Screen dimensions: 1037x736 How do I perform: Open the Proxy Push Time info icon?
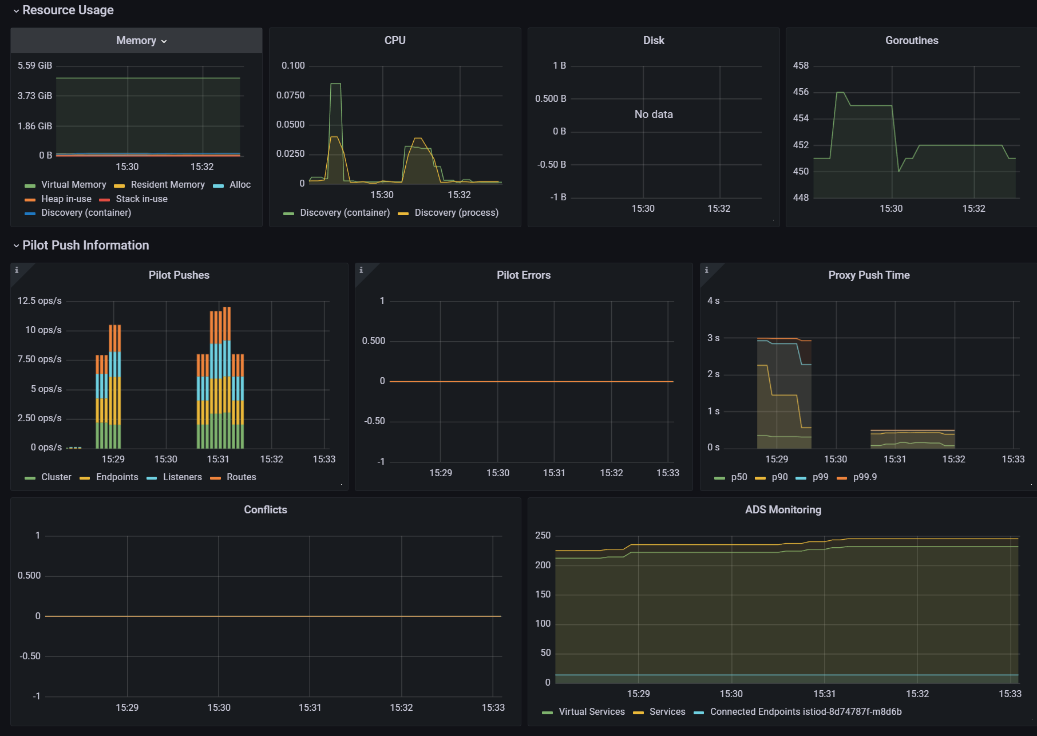[x=706, y=270]
